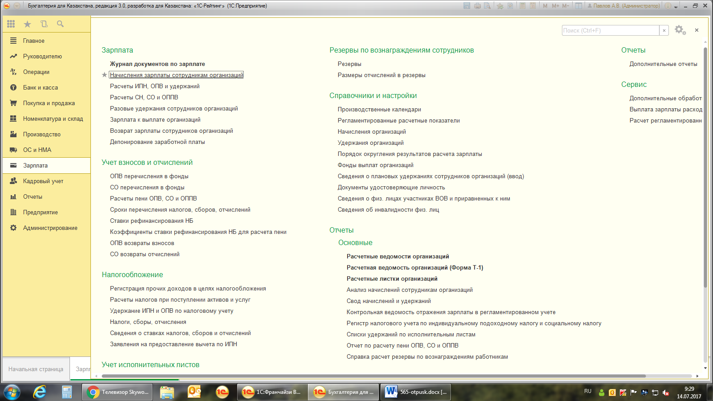The image size is (713, 401).
Task: Click the horizontal scrollbar at the bottom
Action: 373,376
